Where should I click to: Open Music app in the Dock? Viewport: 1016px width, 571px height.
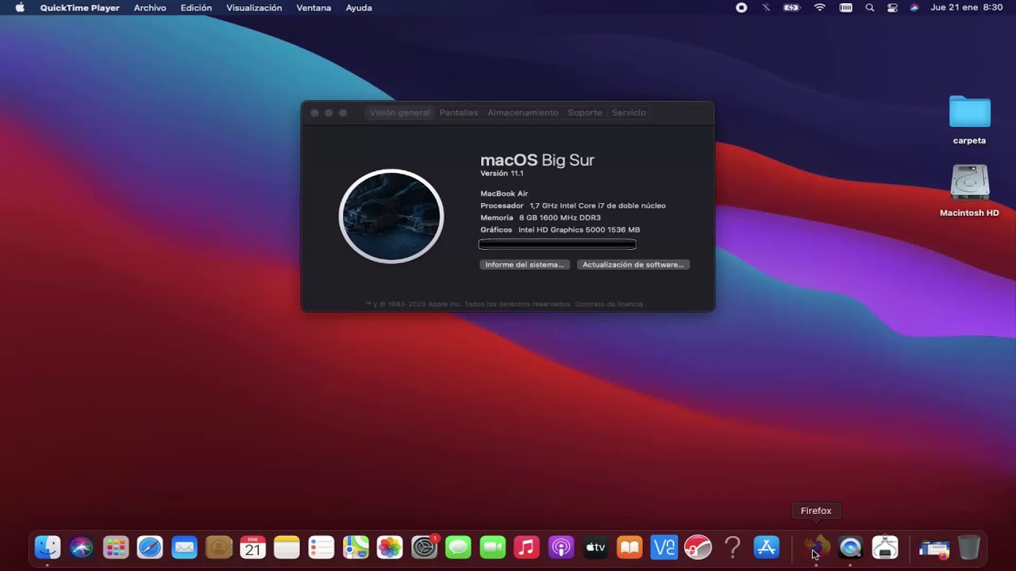(x=526, y=547)
